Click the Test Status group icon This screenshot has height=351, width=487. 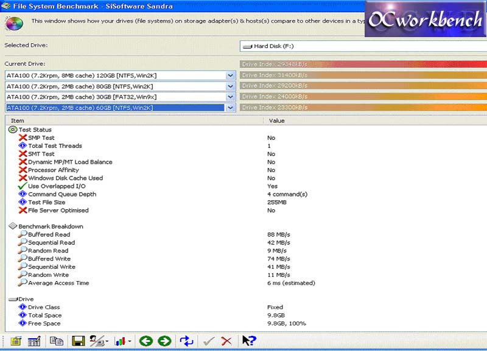(x=13, y=130)
